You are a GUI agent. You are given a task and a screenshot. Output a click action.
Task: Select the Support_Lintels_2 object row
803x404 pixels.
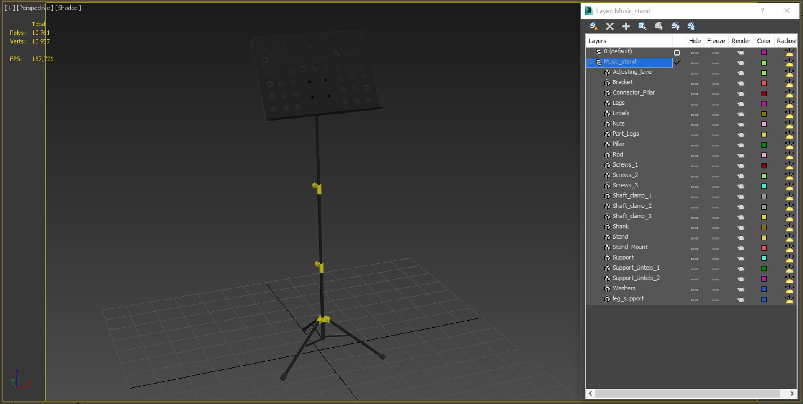pos(636,278)
